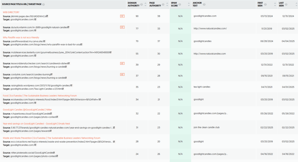This screenshot has height=162, width=298.
Task: Open 'Waste and Waste Prevention | EcoTuesday' link
Action: (x=52, y=138)
